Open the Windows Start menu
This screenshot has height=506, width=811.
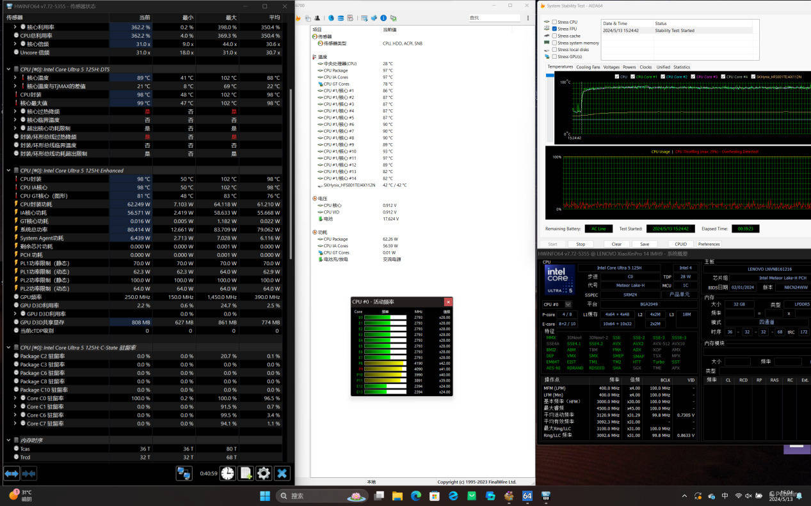pyautogui.click(x=265, y=496)
